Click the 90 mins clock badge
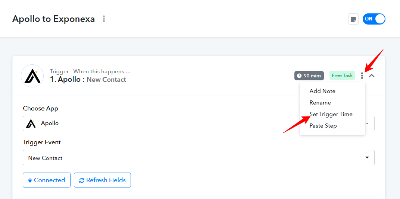The height and width of the screenshot is (199, 400). (309, 76)
